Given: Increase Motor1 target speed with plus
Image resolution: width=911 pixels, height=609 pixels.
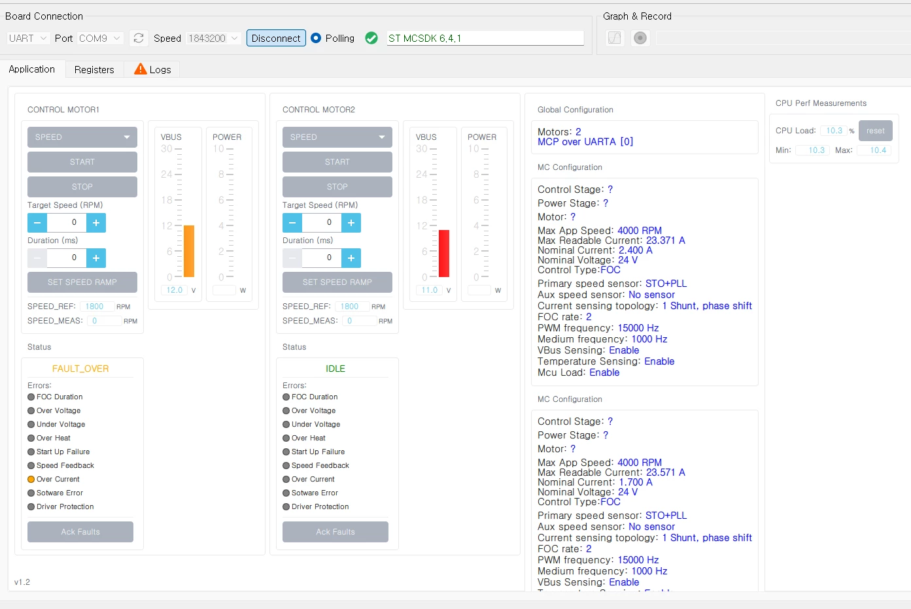Looking at the screenshot, I should point(96,223).
